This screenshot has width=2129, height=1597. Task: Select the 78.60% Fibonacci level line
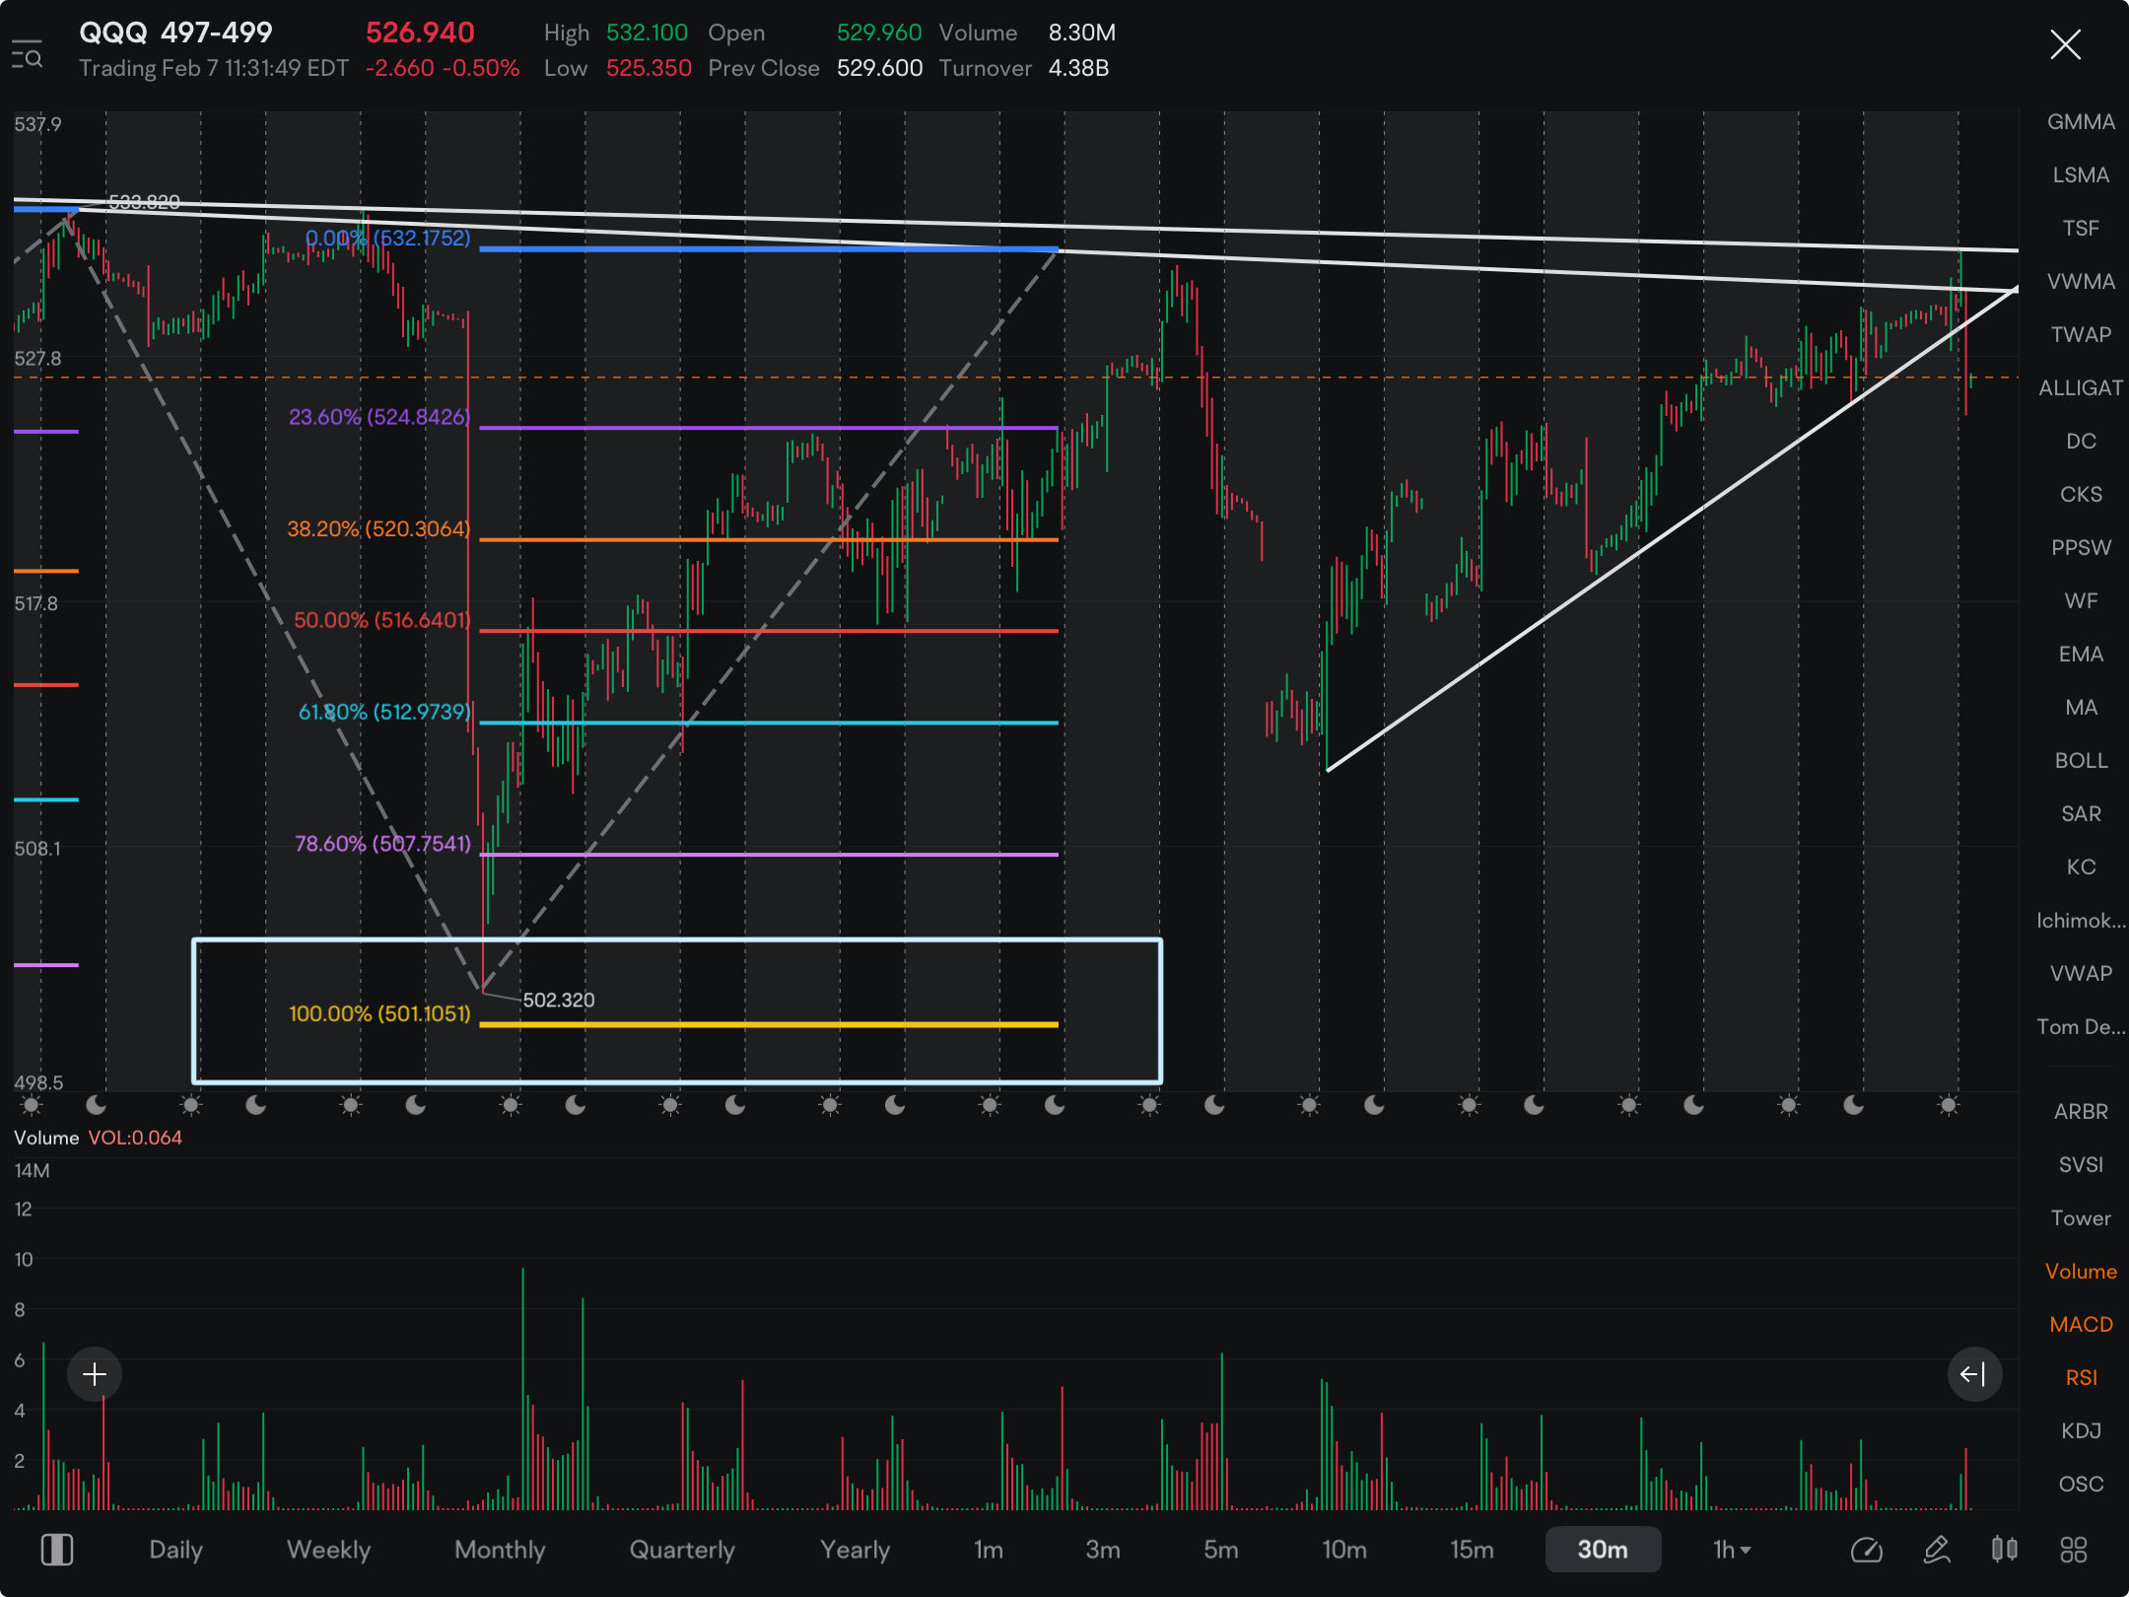769,855
